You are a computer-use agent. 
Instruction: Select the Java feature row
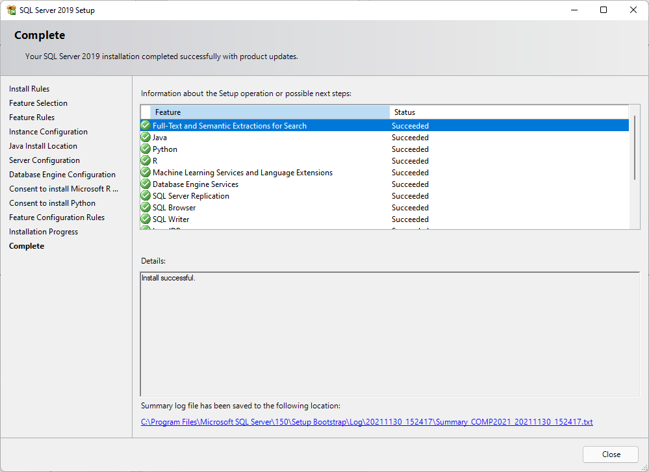coord(385,138)
